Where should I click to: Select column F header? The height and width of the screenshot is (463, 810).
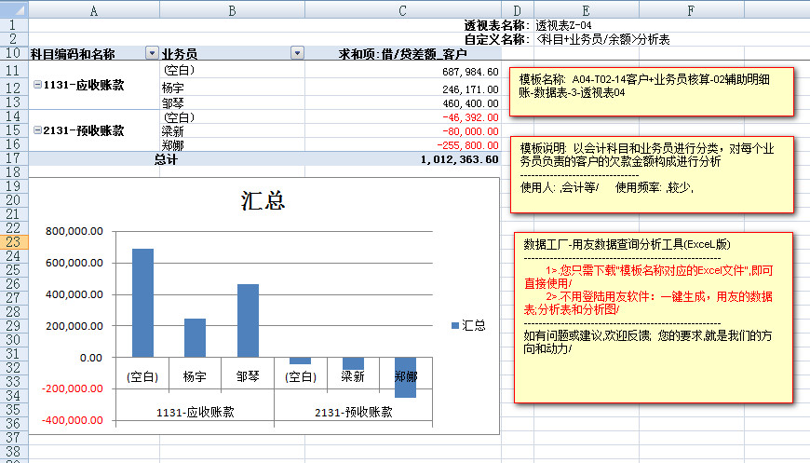(x=691, y=10)
